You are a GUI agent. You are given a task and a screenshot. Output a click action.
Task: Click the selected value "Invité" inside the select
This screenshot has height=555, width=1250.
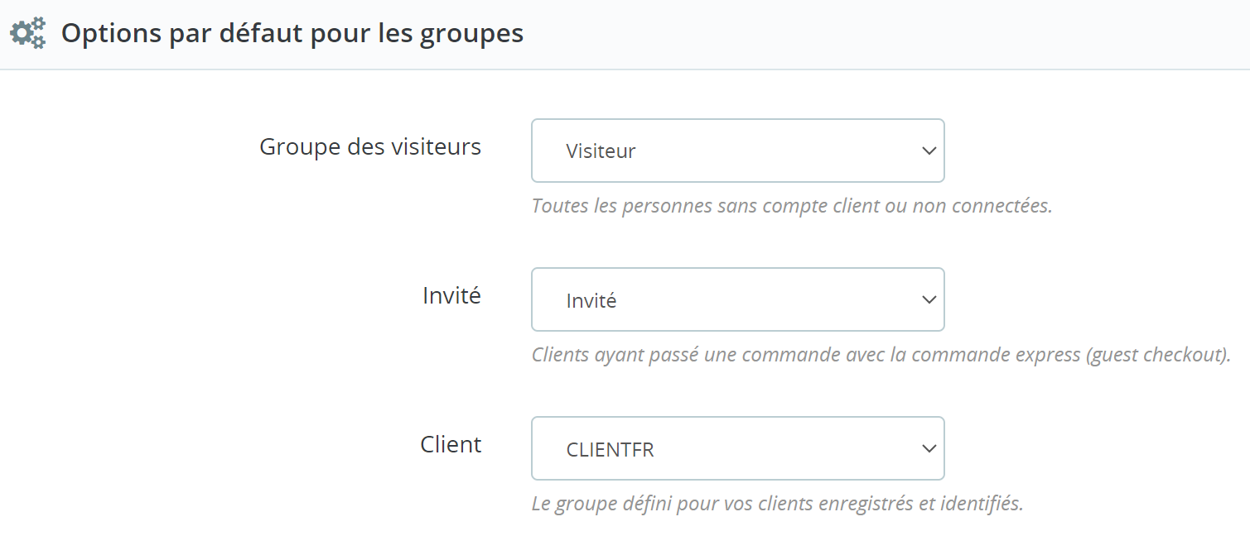[591, 300]
